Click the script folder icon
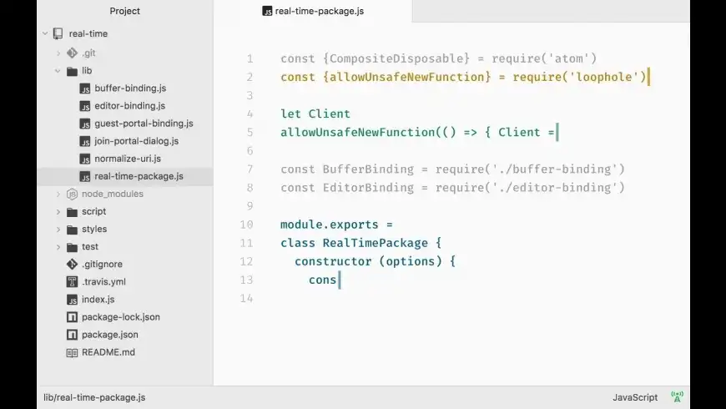This screenshot has height=409, width=726. click(x=72, y=212)
